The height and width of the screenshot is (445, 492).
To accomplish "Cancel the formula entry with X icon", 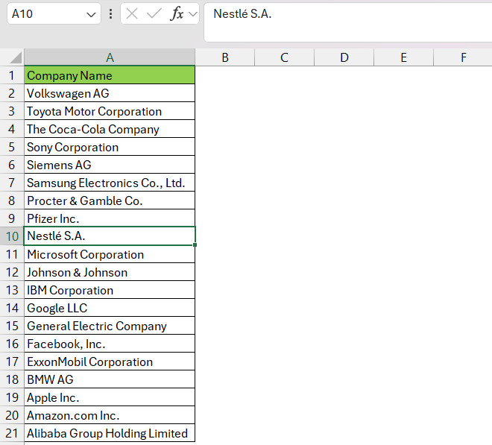I will coord(132,14).
